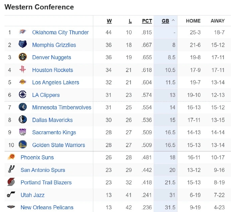231x212 pixels.
Task: Click the Houston Rockets logo icon
Action: (23, 70)
